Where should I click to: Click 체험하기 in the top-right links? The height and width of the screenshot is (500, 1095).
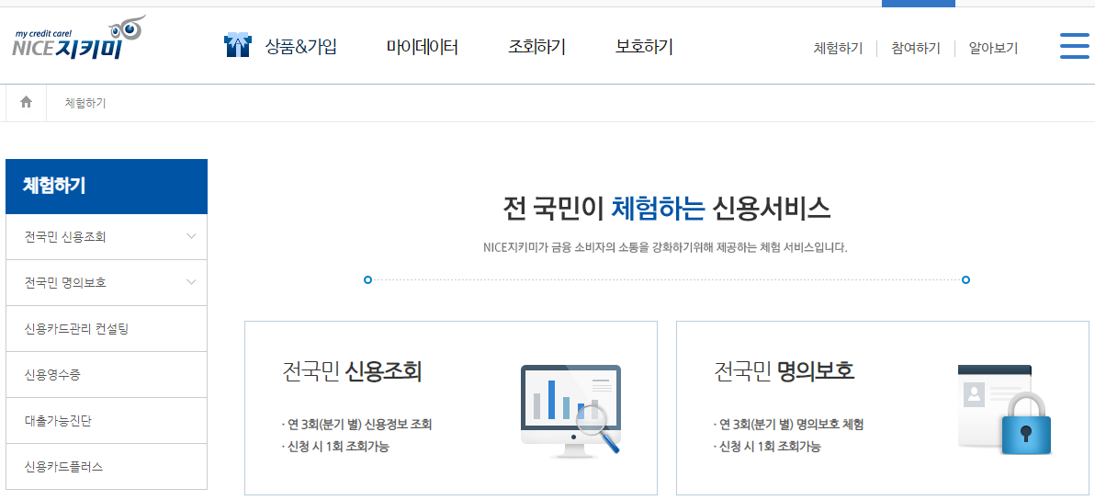pos(838,48)
